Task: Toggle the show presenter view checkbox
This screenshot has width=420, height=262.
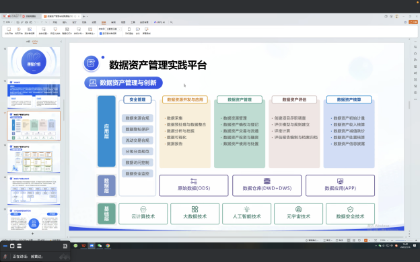Action: pyautogui.click(x=101, y=34)
